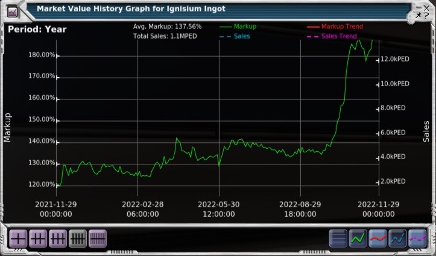
Task: Select the four-tick Year period button
Action: [x=78, y=238]
